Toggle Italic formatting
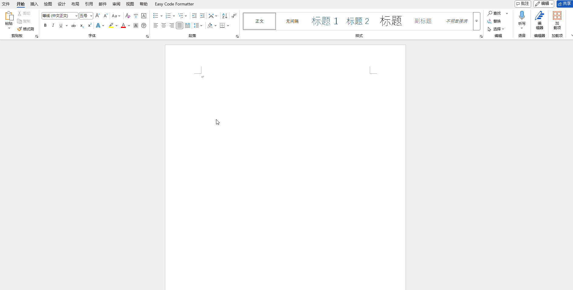This screenshot has height=290, width=573. (53, 25)
